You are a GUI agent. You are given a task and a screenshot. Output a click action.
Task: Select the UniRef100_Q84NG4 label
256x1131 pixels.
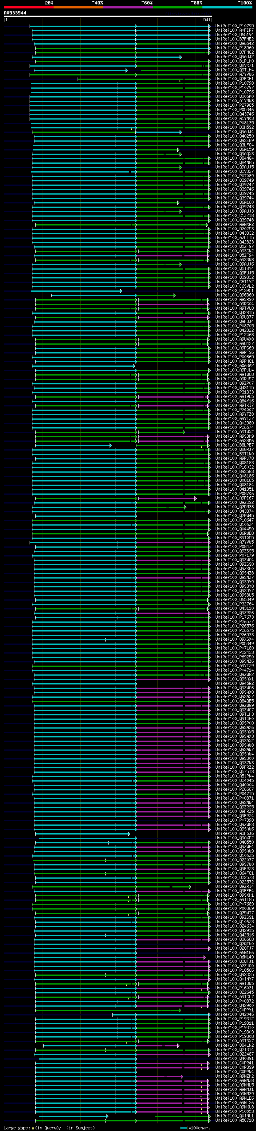pos(234,158)
